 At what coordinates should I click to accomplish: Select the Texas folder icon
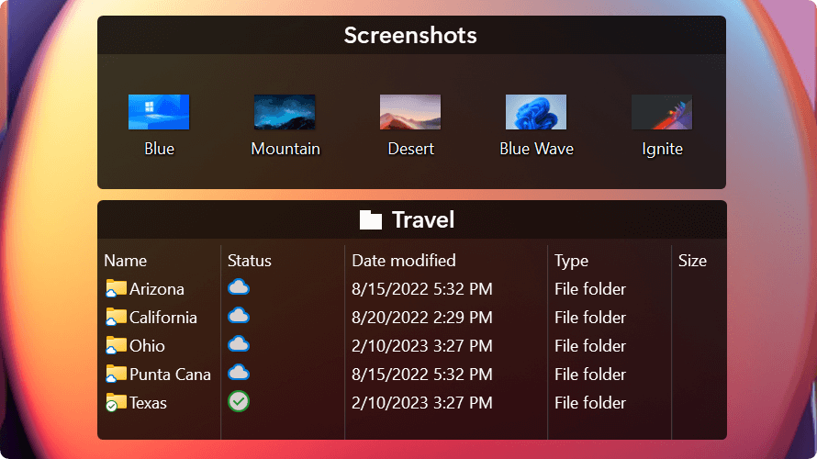[x=116, y=403]
